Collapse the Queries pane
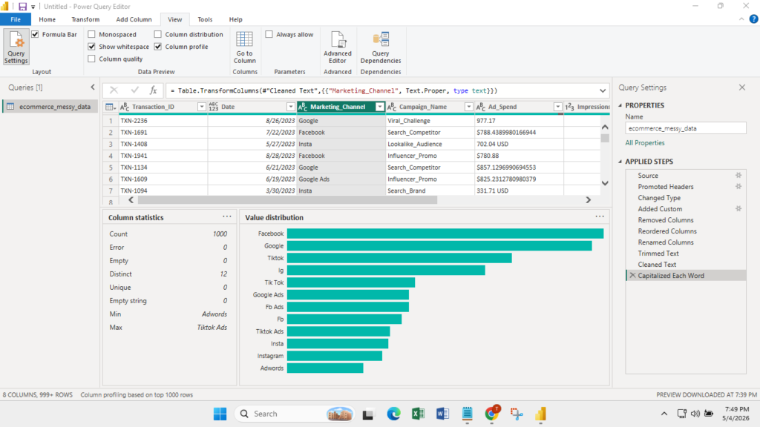This screenshot has height=427, width=760. pos(93,87)
